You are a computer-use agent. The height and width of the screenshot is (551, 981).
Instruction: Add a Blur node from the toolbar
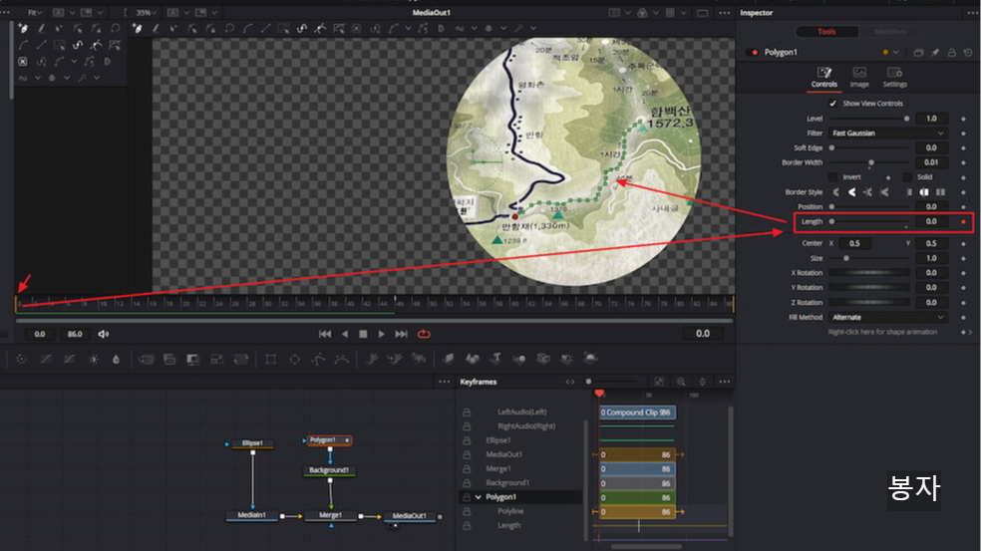pos(116,359)
